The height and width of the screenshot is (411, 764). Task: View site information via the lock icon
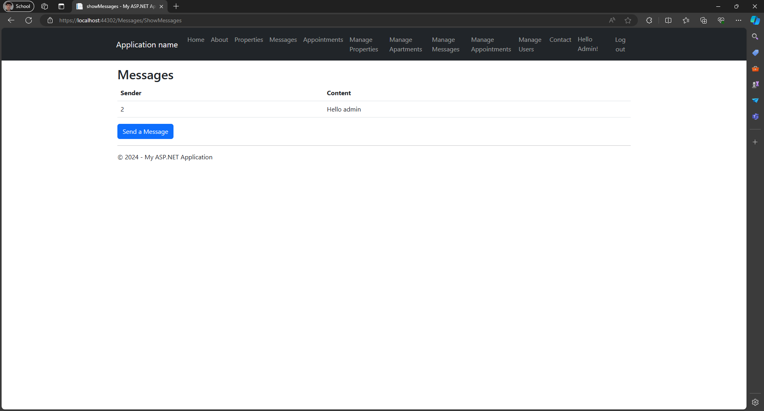coord(50,20)
